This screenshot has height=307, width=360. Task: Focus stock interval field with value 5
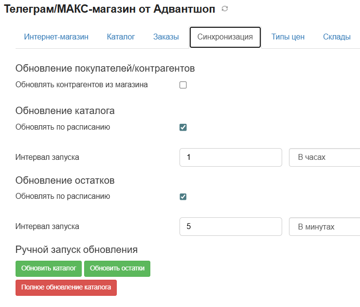click(231, 227)
